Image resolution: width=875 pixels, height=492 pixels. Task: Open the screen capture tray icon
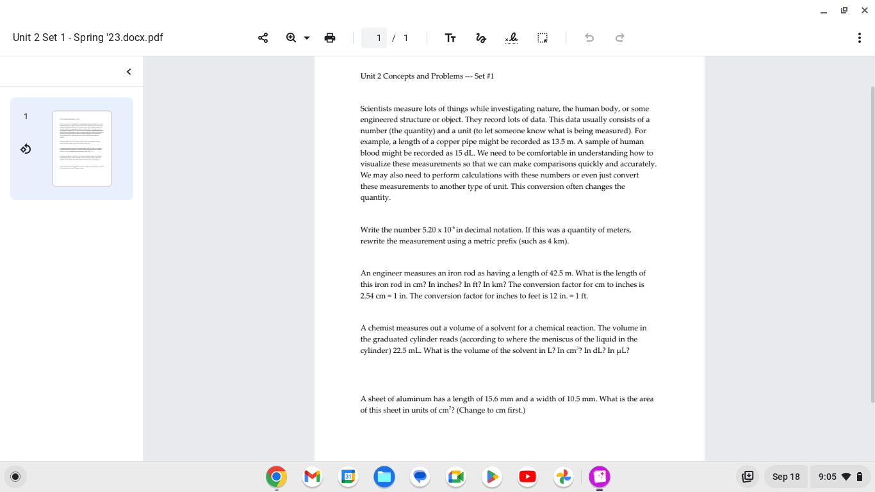click(x=748, y=477)
